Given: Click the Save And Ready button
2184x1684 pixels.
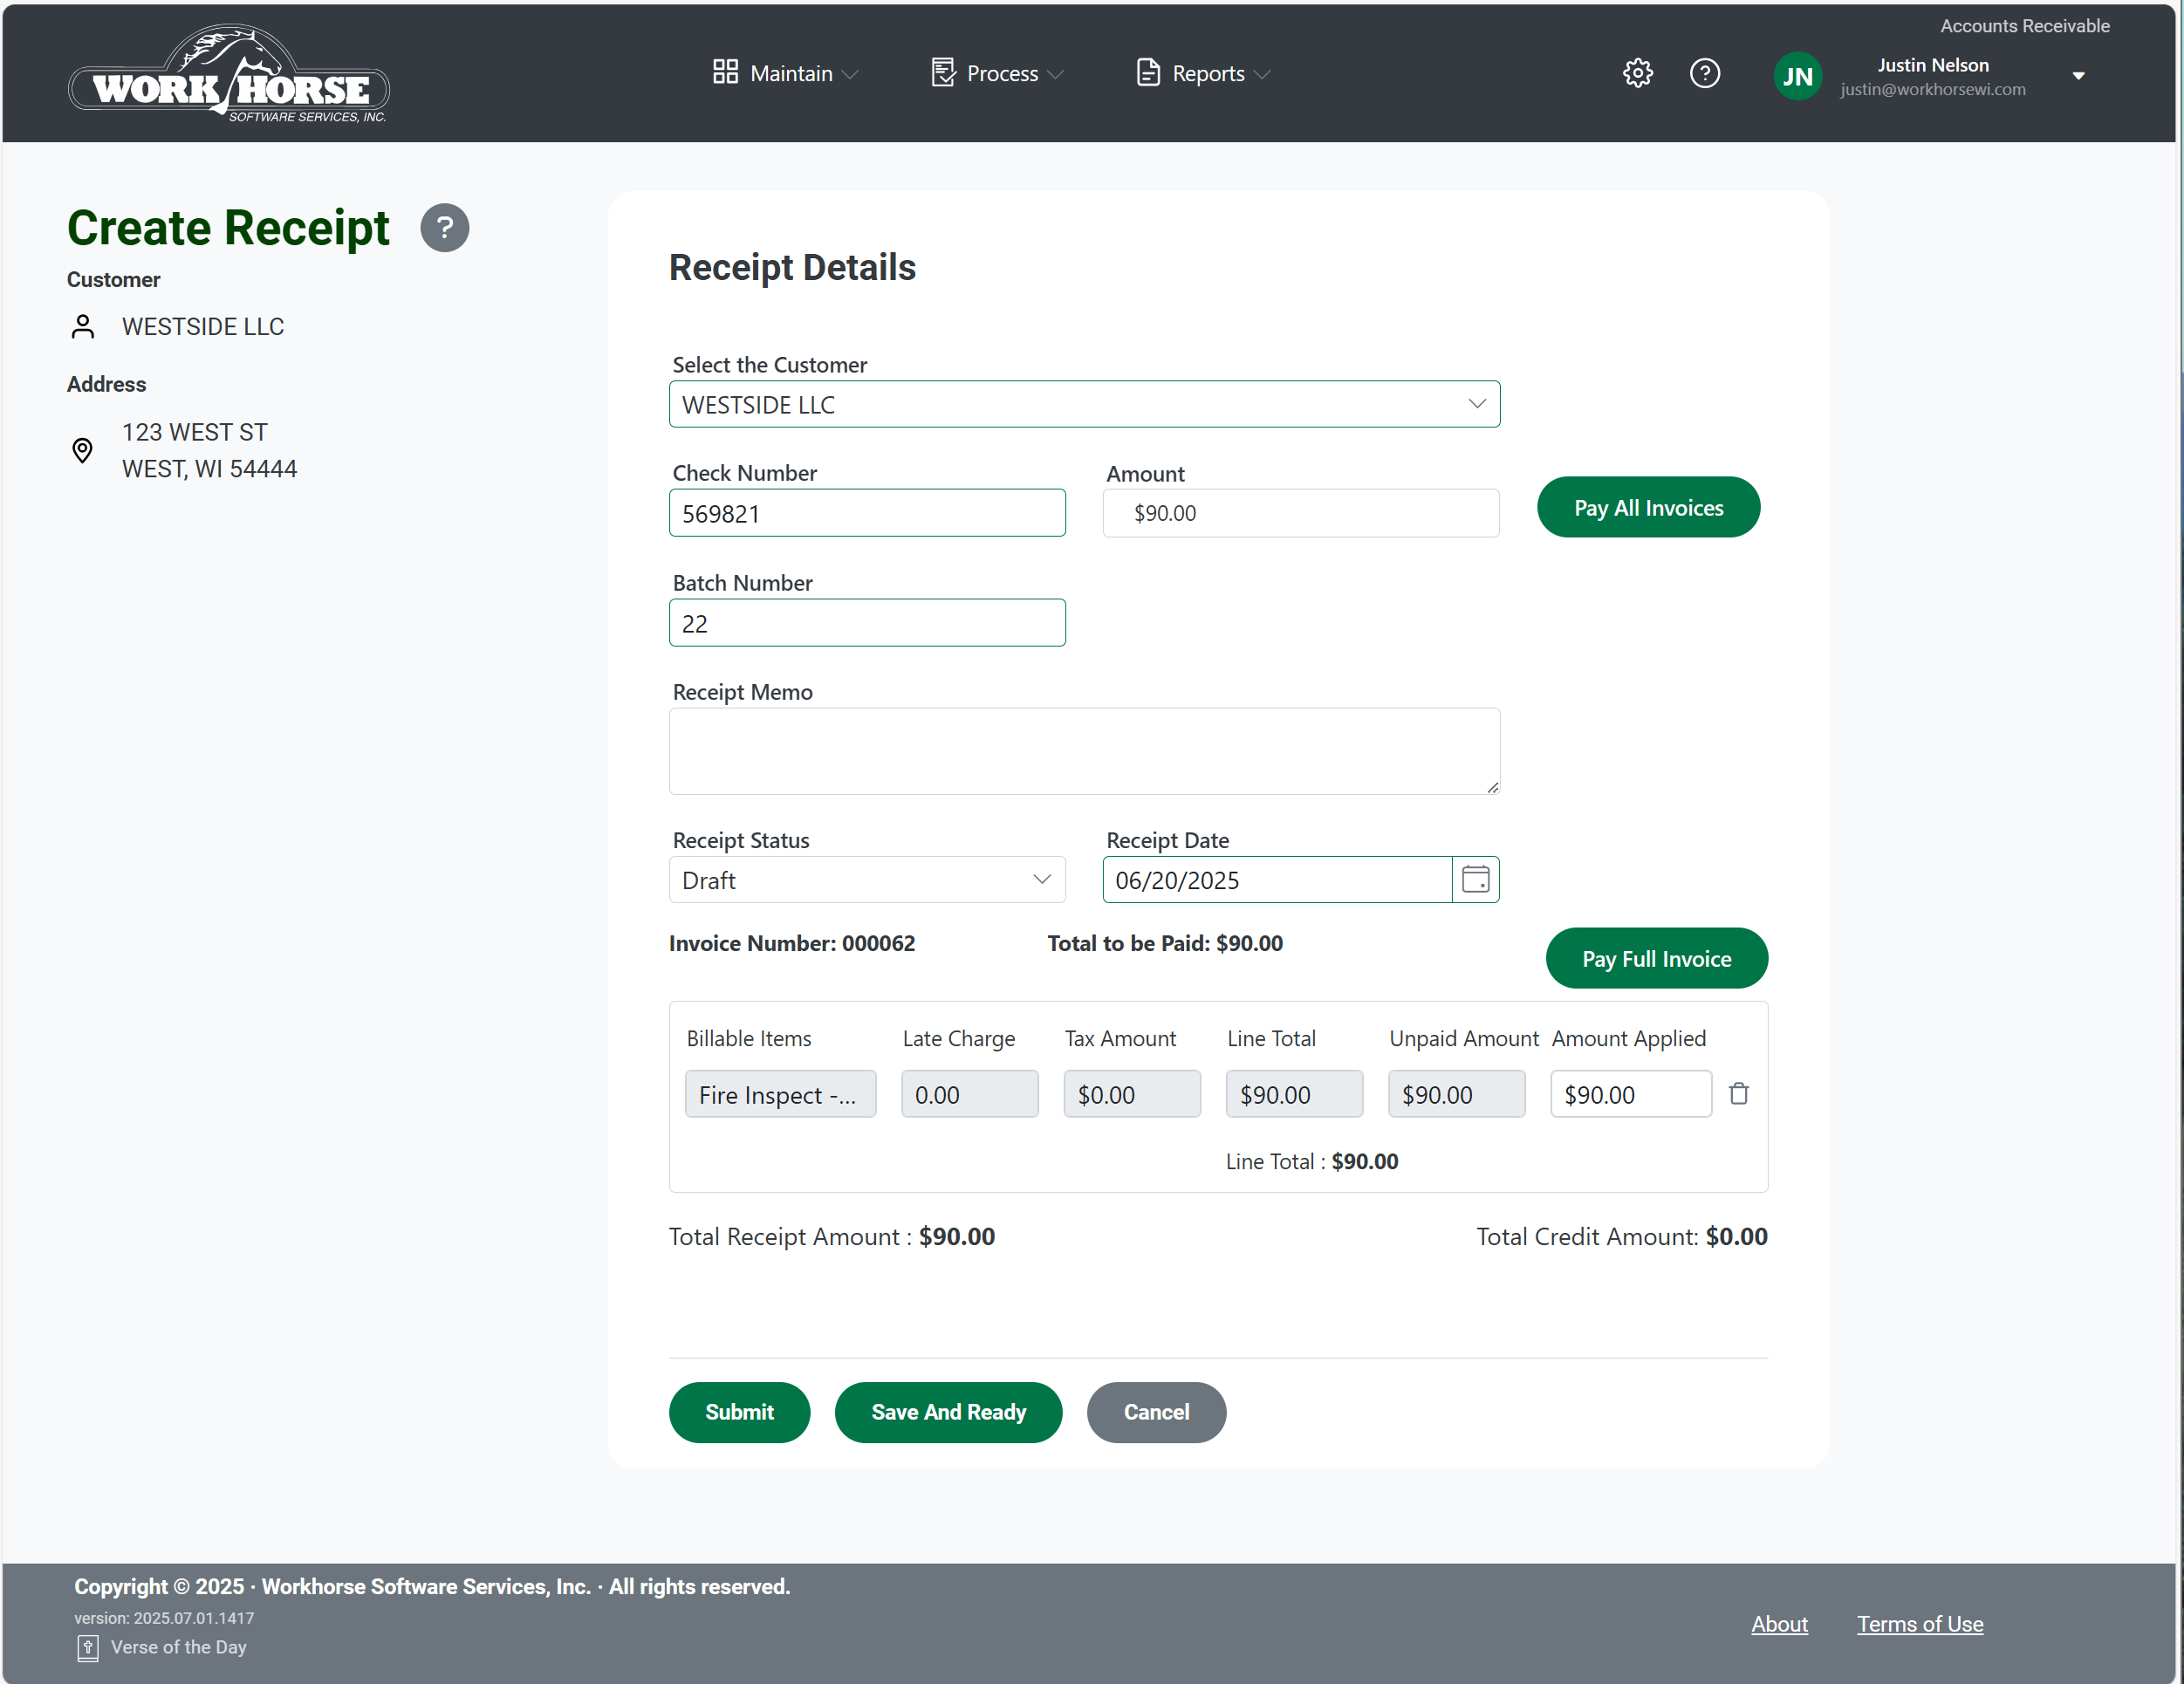Looking at the screenshot, I should tap(948, 1412).
